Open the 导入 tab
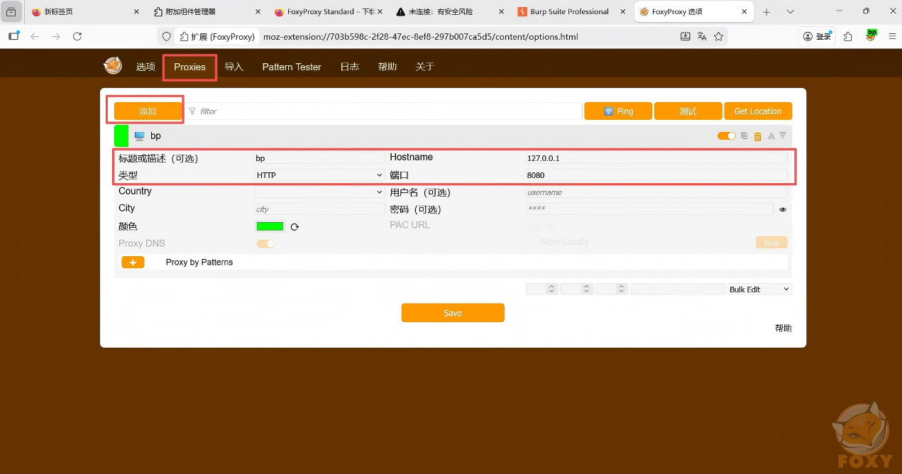The image size is (902, 474). (233, 67)
